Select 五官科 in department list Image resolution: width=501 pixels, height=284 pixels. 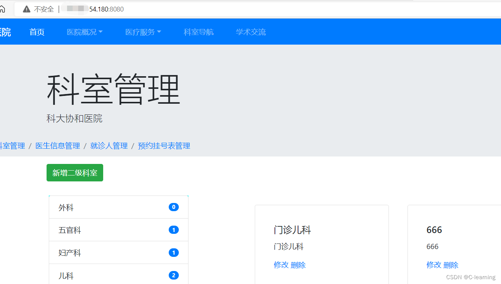coord(118,230)
